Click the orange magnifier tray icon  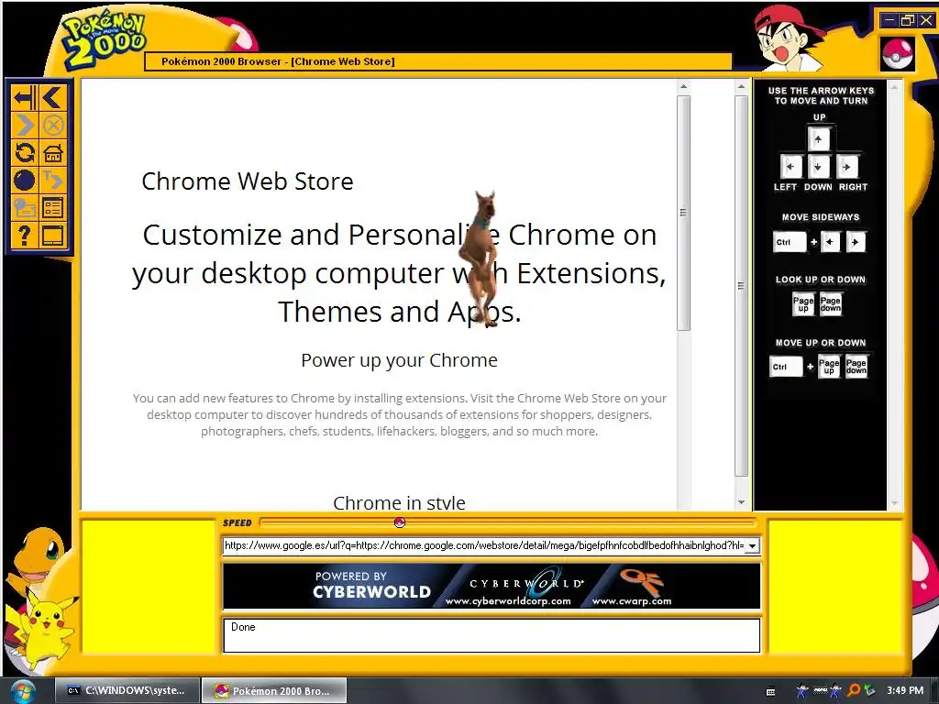coord(854,691)
